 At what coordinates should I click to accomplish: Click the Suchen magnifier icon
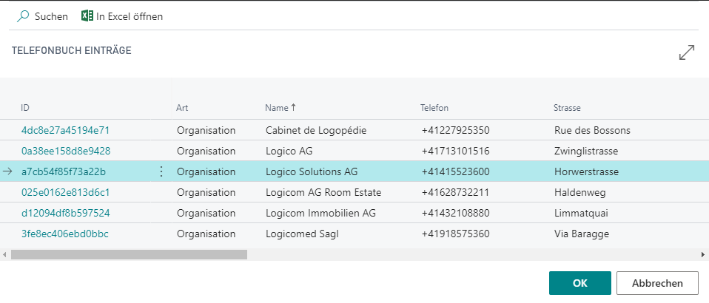(23, 17)
